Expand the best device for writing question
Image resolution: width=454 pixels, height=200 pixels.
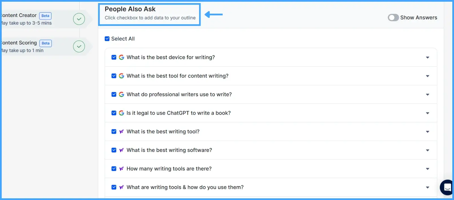coord(427,57)
